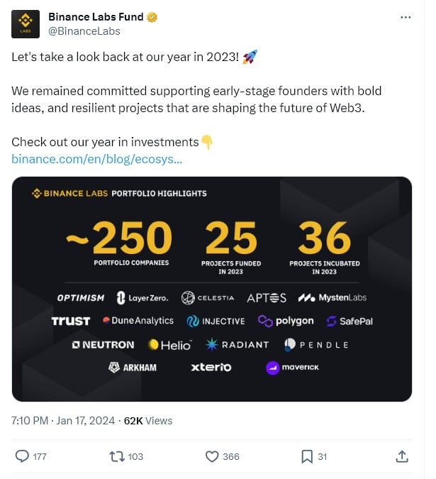Open the portfolio highlights image

pyautogui.click(x=211, y=288)
